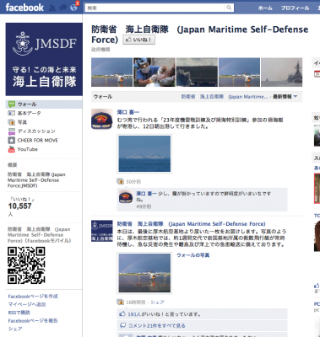Open the messages icon in header
Image resolution: width=320 pixels, height=337 pixels.
point(62,8)
